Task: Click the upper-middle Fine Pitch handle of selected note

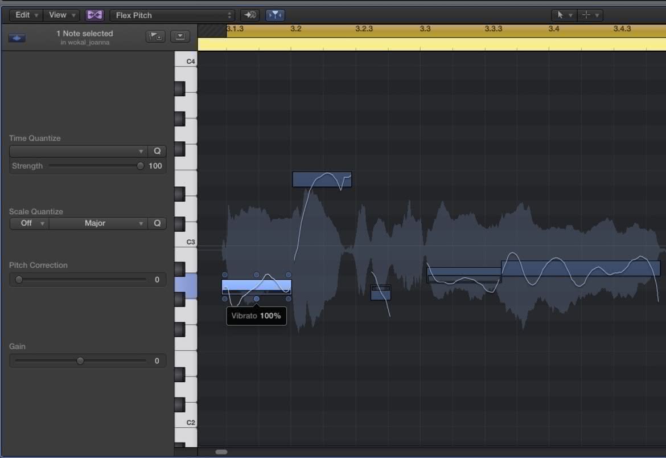Action: pyautogui.click(x=257, y=275)
